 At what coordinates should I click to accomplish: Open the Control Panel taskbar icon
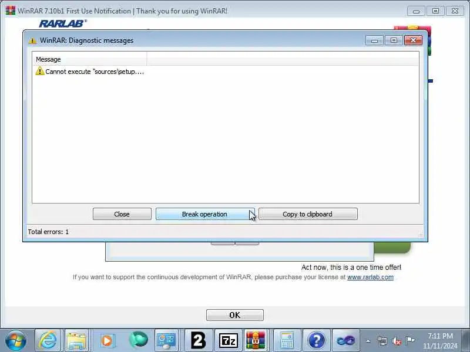(x=166, y=341)
